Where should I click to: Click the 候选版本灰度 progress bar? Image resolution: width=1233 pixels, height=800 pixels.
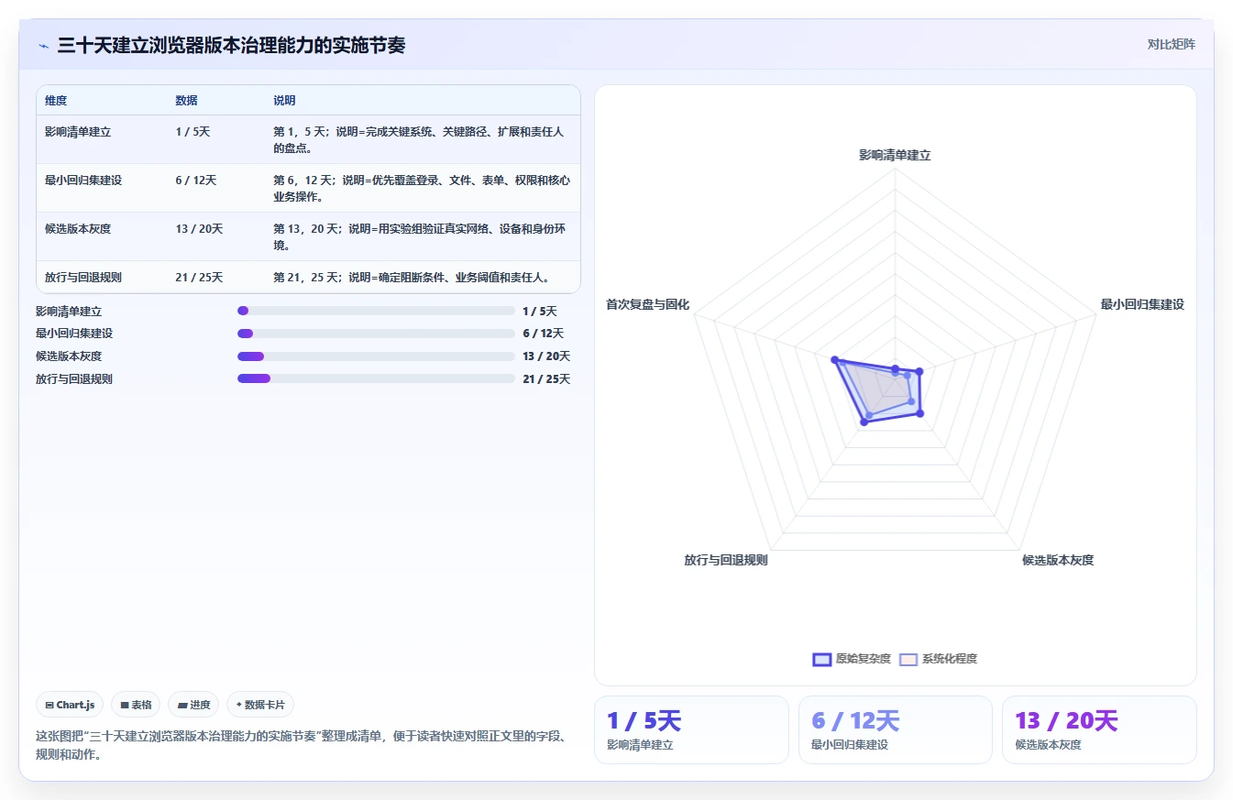pyautogui.click(x=376, y=356)
